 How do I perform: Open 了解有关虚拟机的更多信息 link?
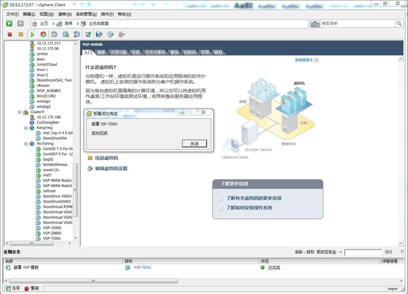pos(254,198)
